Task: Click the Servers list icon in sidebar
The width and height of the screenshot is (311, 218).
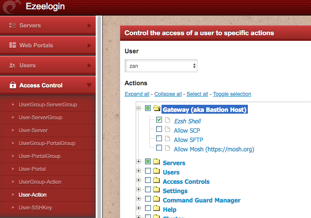Action: [13, 25]
